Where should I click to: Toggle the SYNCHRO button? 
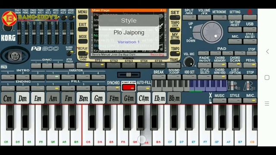[113, 88]
